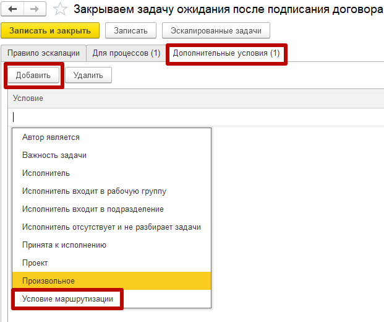This screenshot has width=384, height=322.
Task: Click 'Записать и закрыть' button
Action: coord(50,31)
